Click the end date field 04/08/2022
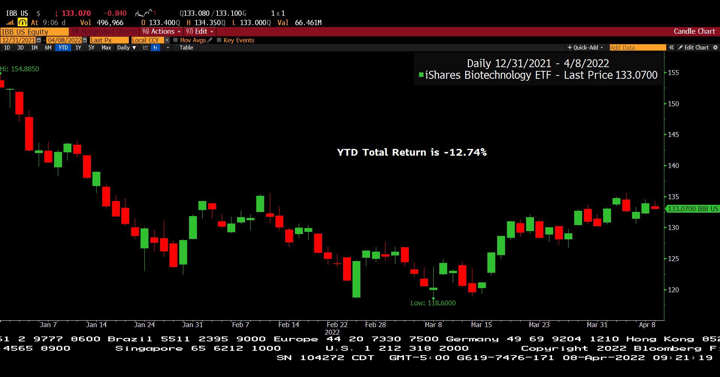 pyautogui.click(x=64, y=40)
